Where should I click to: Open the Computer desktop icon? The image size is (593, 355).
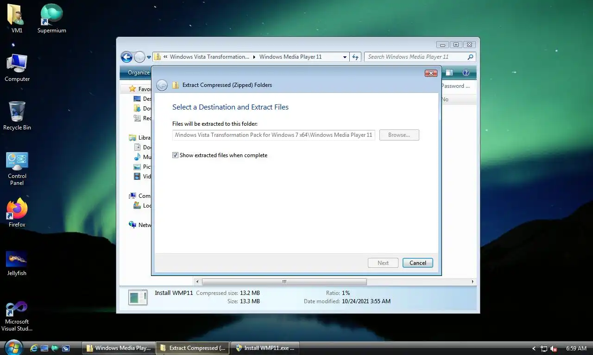17,67
